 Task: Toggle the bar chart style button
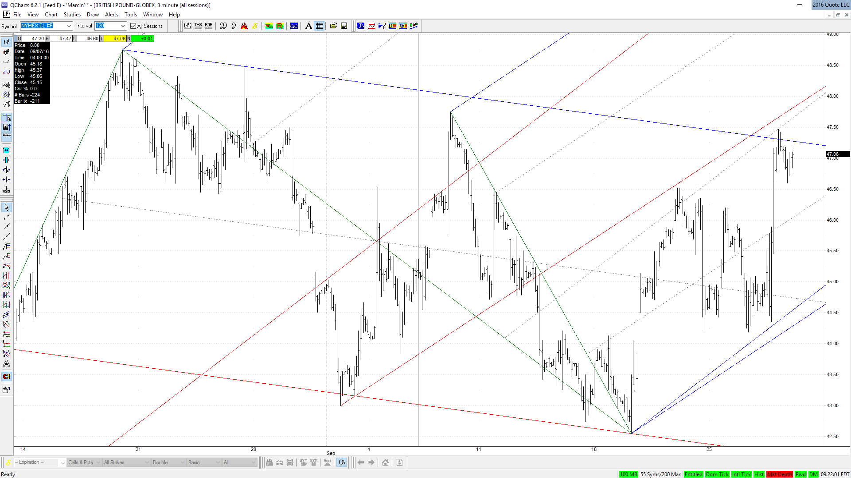pyautogui.click(x=7, y=42)
